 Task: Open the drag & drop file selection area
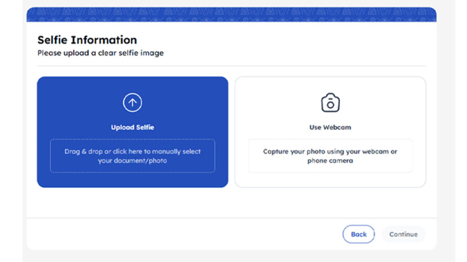133,156
